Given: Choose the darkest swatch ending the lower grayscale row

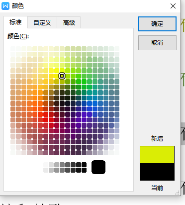Looking at the screenshot, I should (84, 170).
